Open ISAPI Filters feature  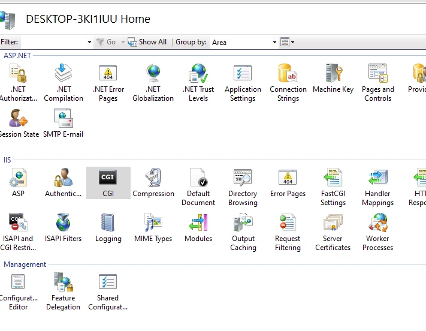point(64,228)
